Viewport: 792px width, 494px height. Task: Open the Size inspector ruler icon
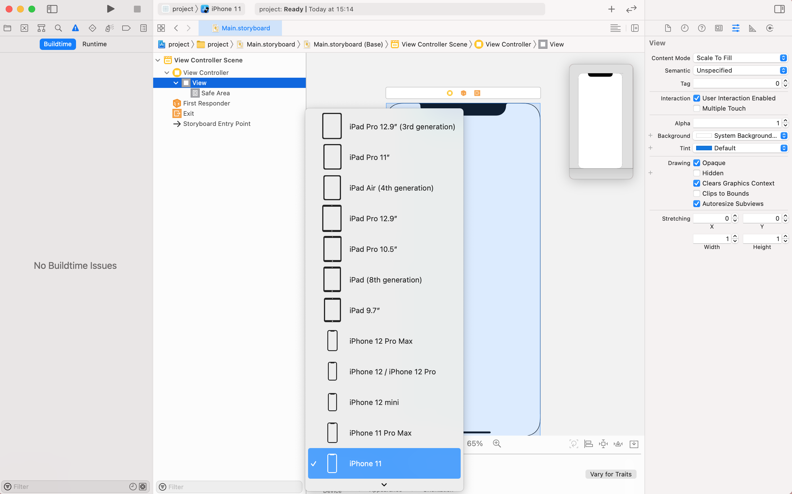[x=753, y=28]
